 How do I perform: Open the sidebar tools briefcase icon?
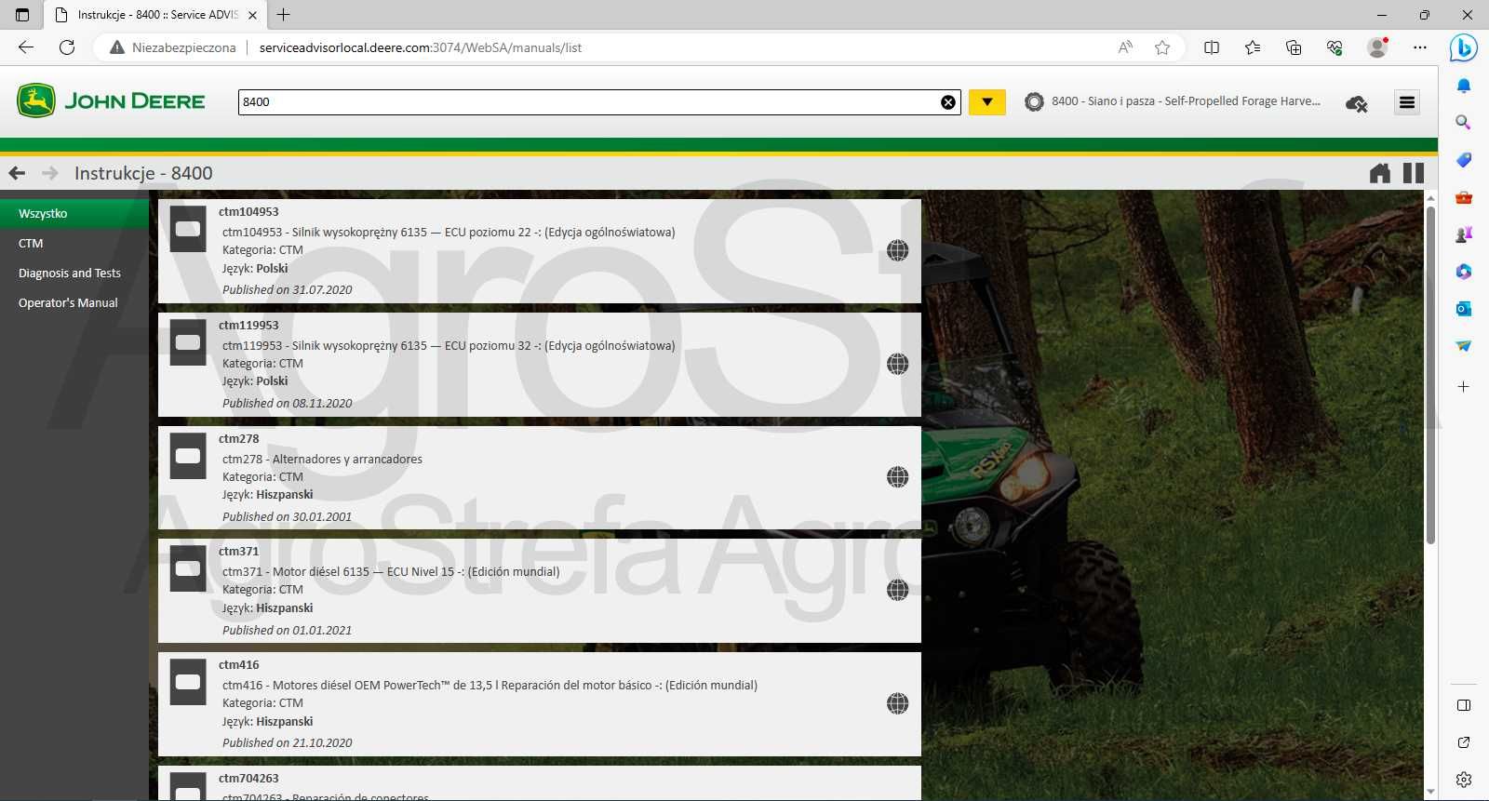click(x=1464, y=197)
